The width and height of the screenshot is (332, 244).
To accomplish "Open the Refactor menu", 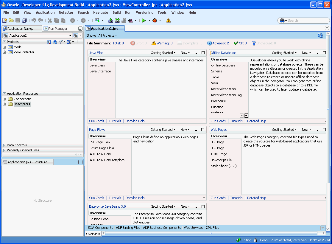I will tap(66, 13).
